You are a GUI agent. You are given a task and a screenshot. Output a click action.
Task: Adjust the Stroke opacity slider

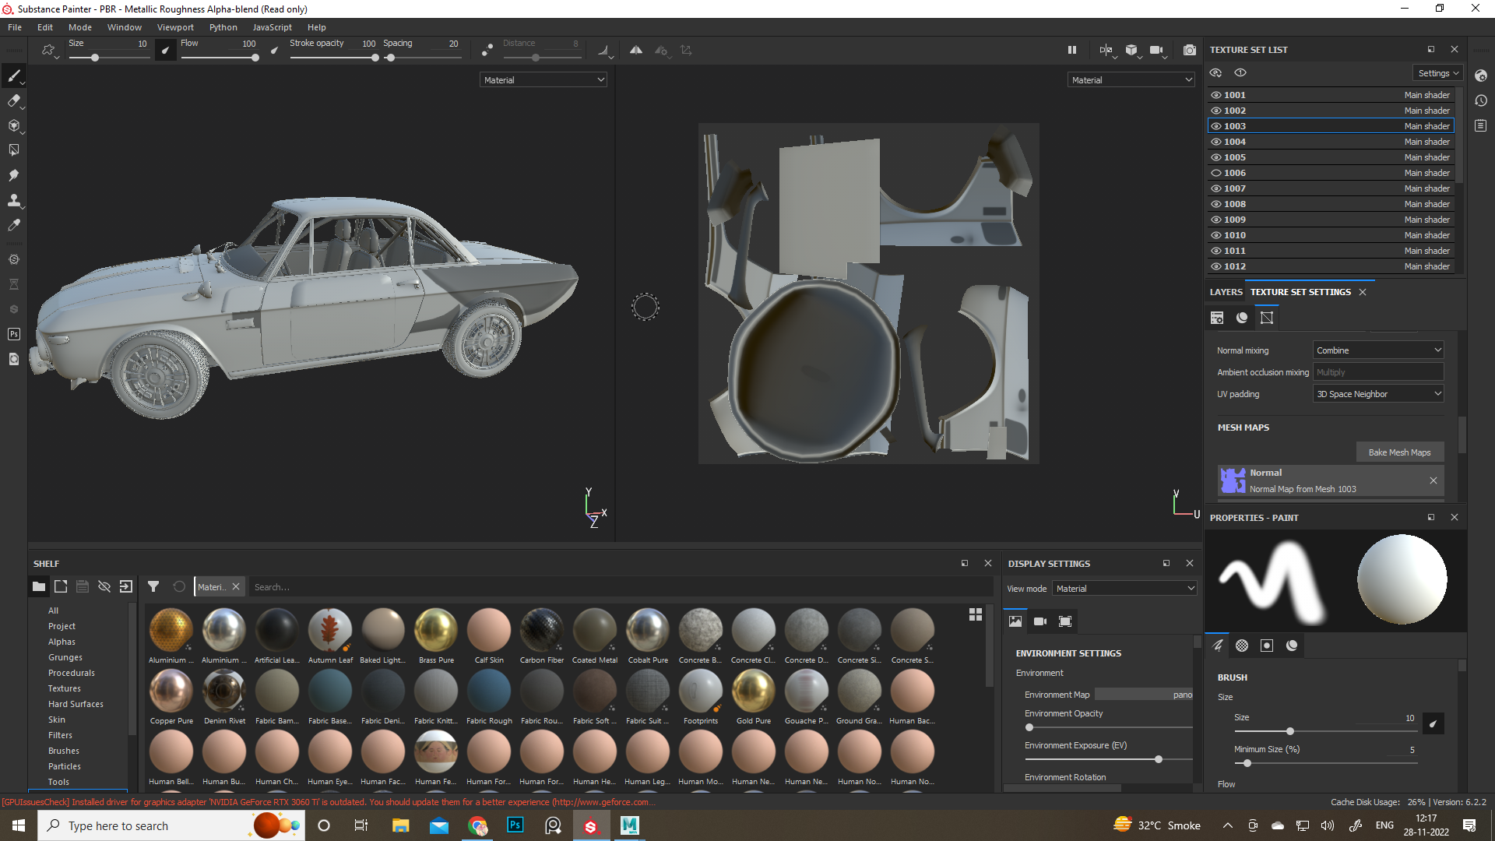333,58
